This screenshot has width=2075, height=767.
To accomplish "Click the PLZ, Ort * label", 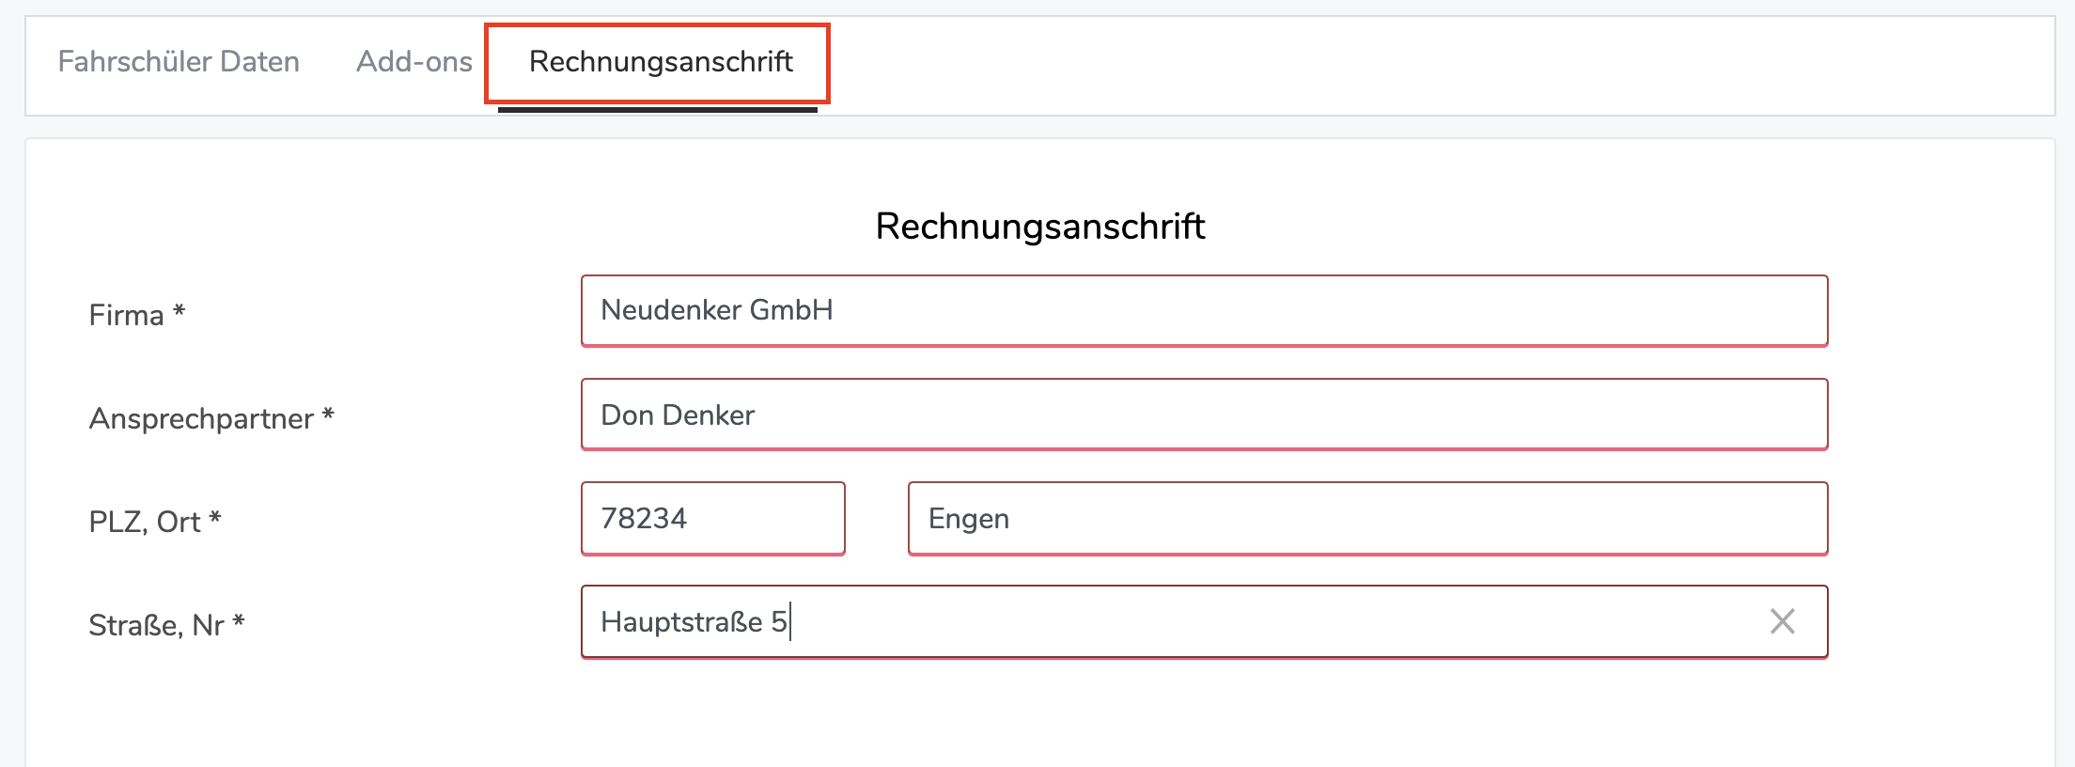I will coord(155,522).
